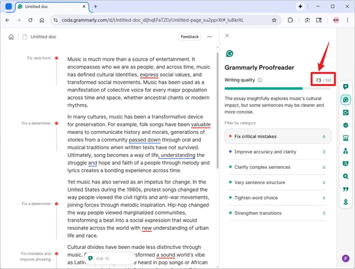This screenshot has width=355, height=269.
Task: Reload the page
Action: 30,20
